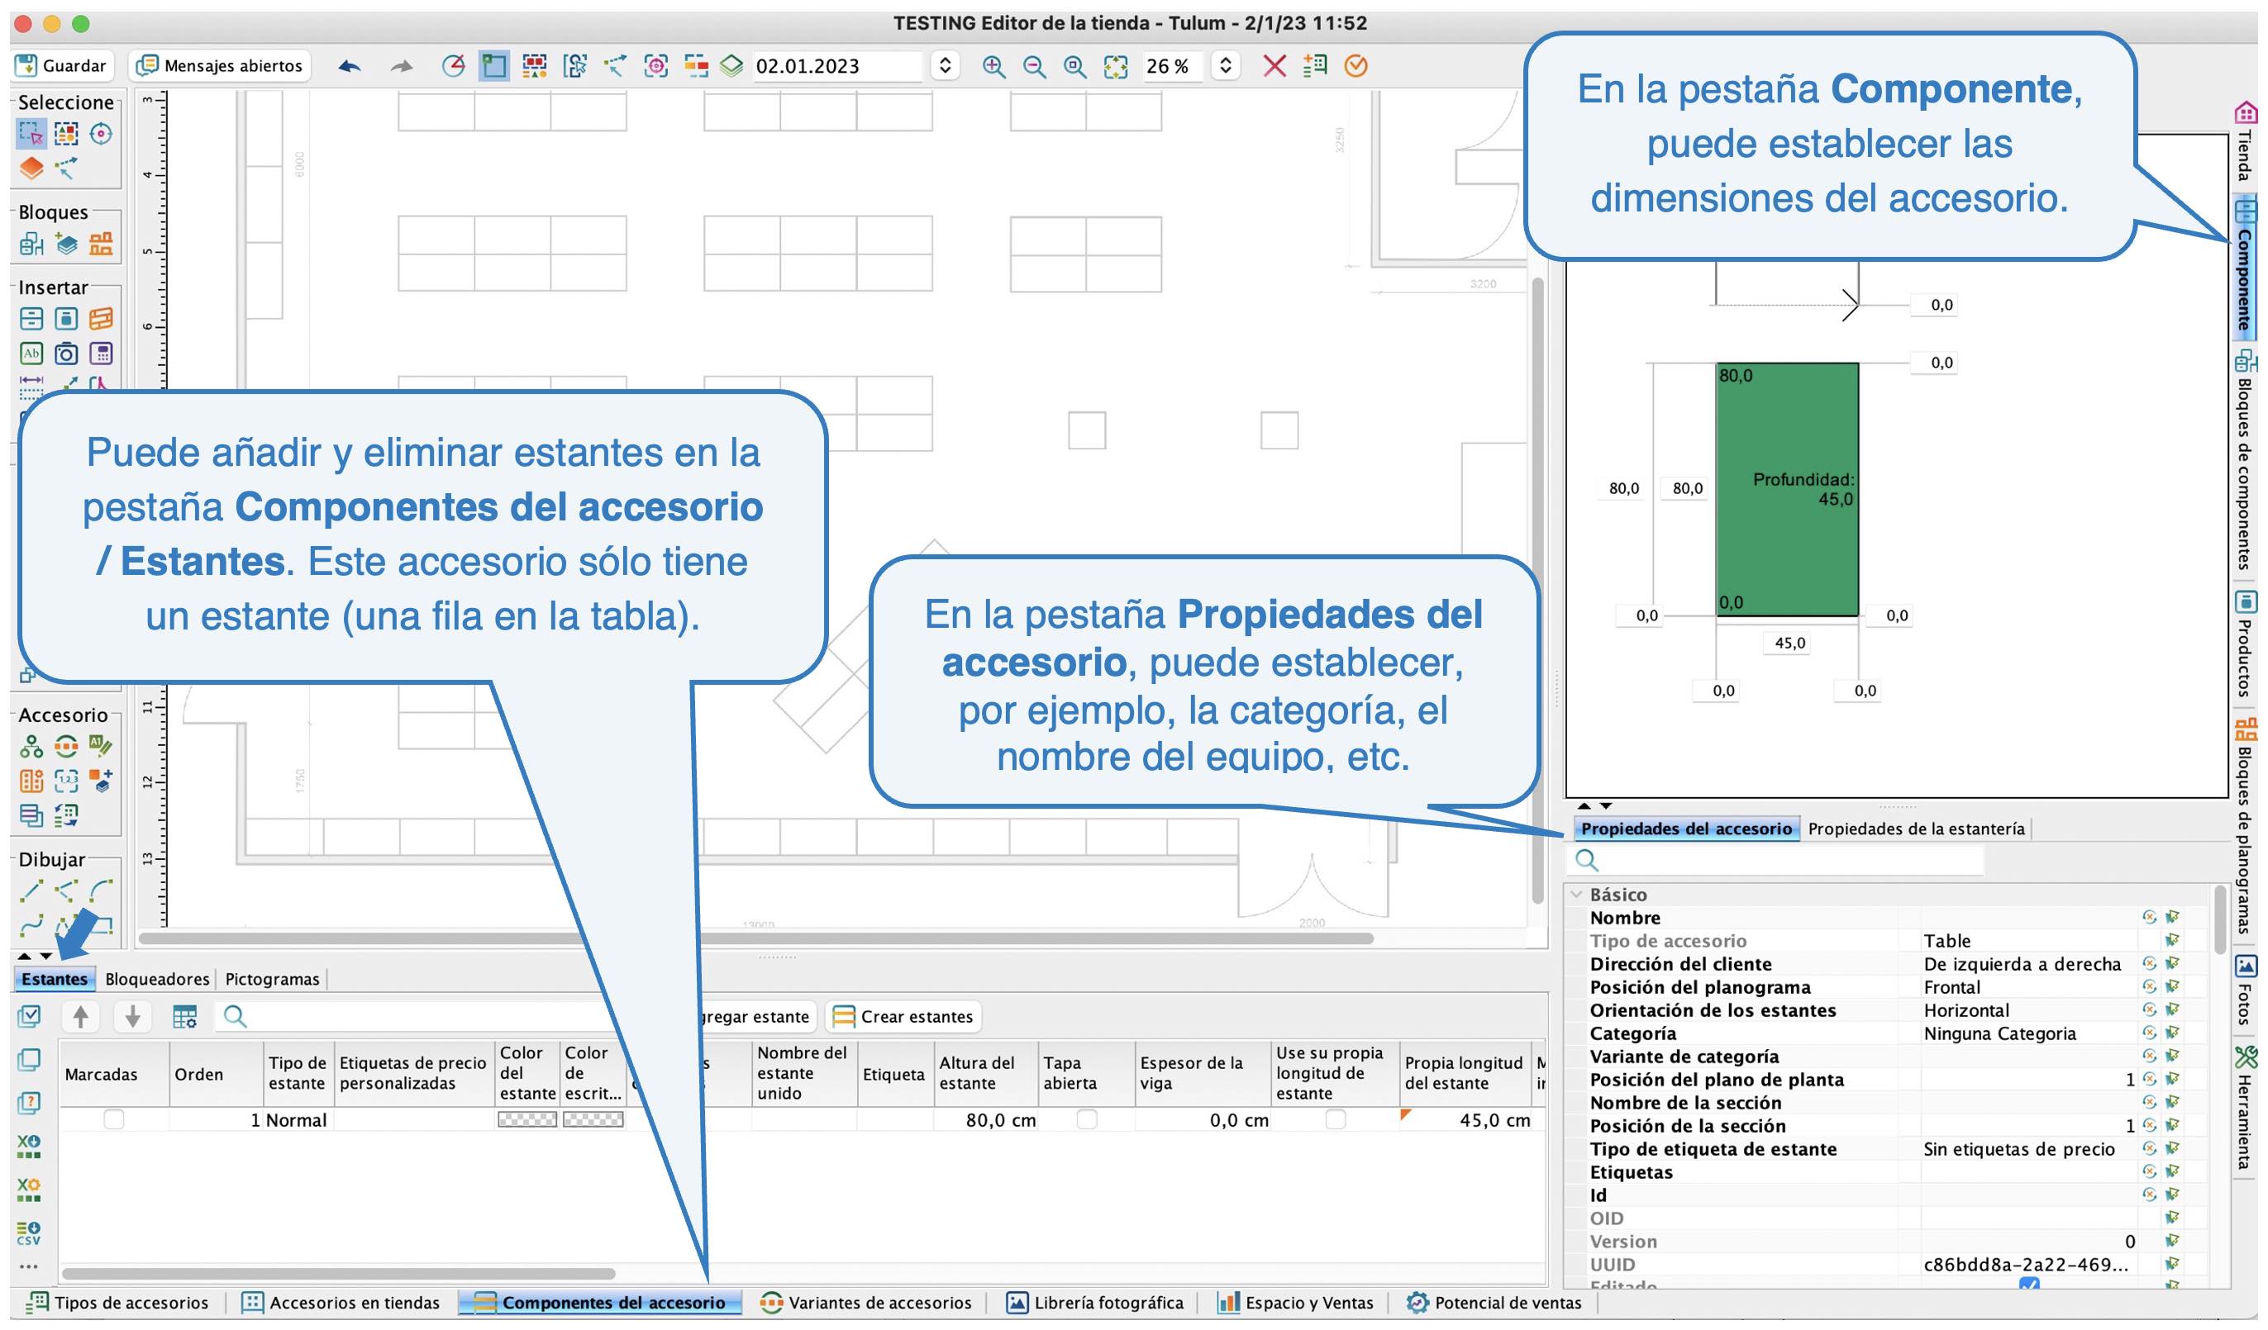2268x1330 pixels.
Task: Click the move shelf up arrow
Action: [x=80, y=1017]
